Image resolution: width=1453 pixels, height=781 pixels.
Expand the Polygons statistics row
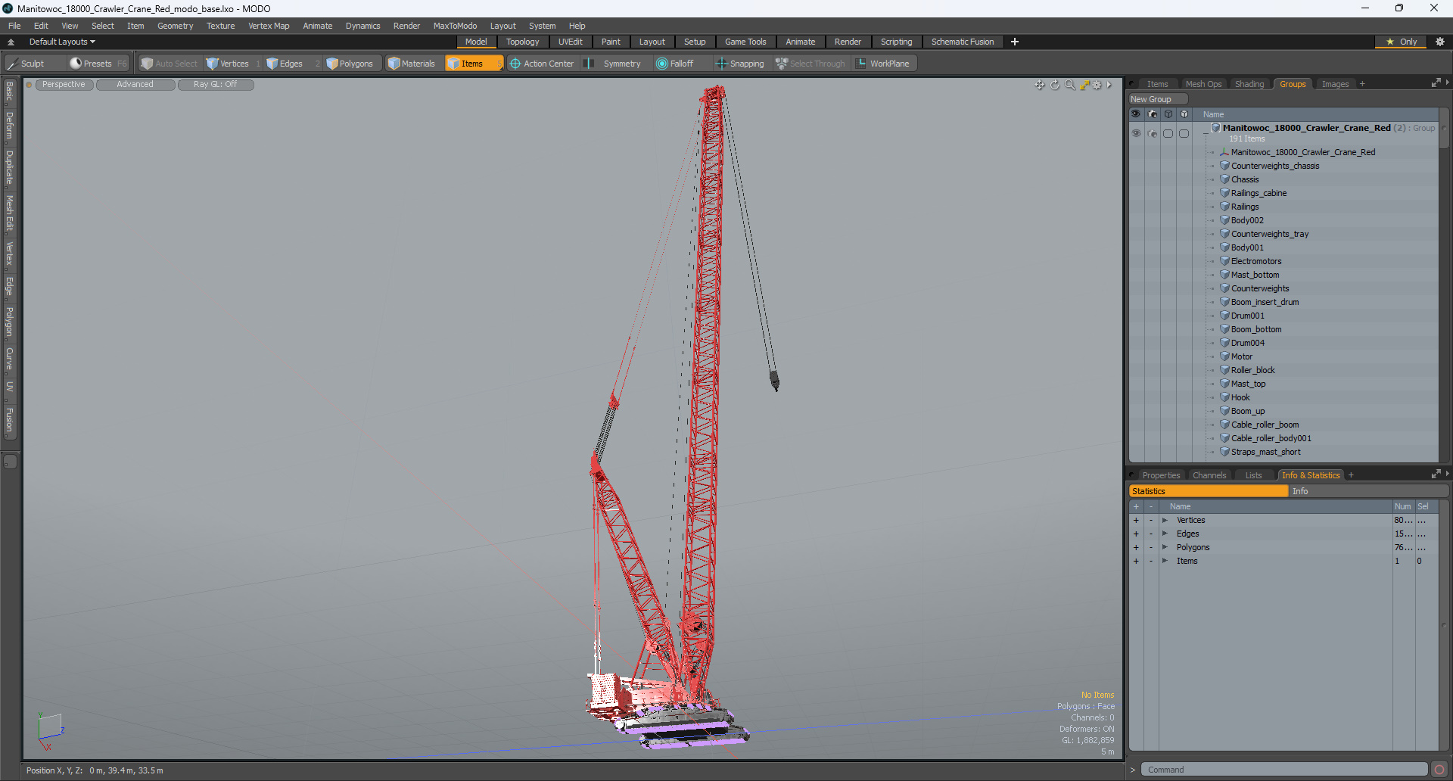(x=1165, y=547)
